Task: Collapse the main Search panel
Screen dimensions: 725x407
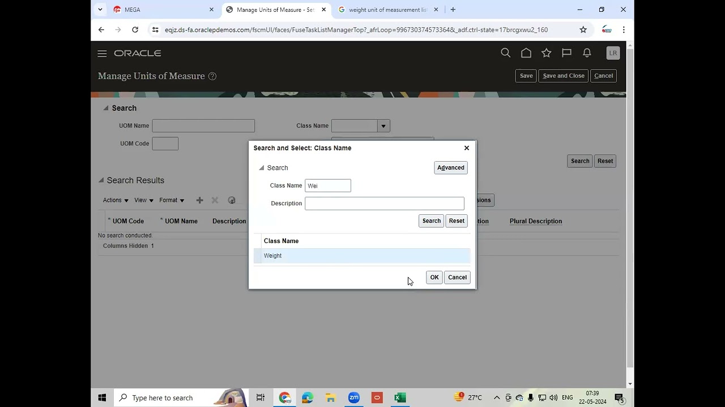Action: 105,108
